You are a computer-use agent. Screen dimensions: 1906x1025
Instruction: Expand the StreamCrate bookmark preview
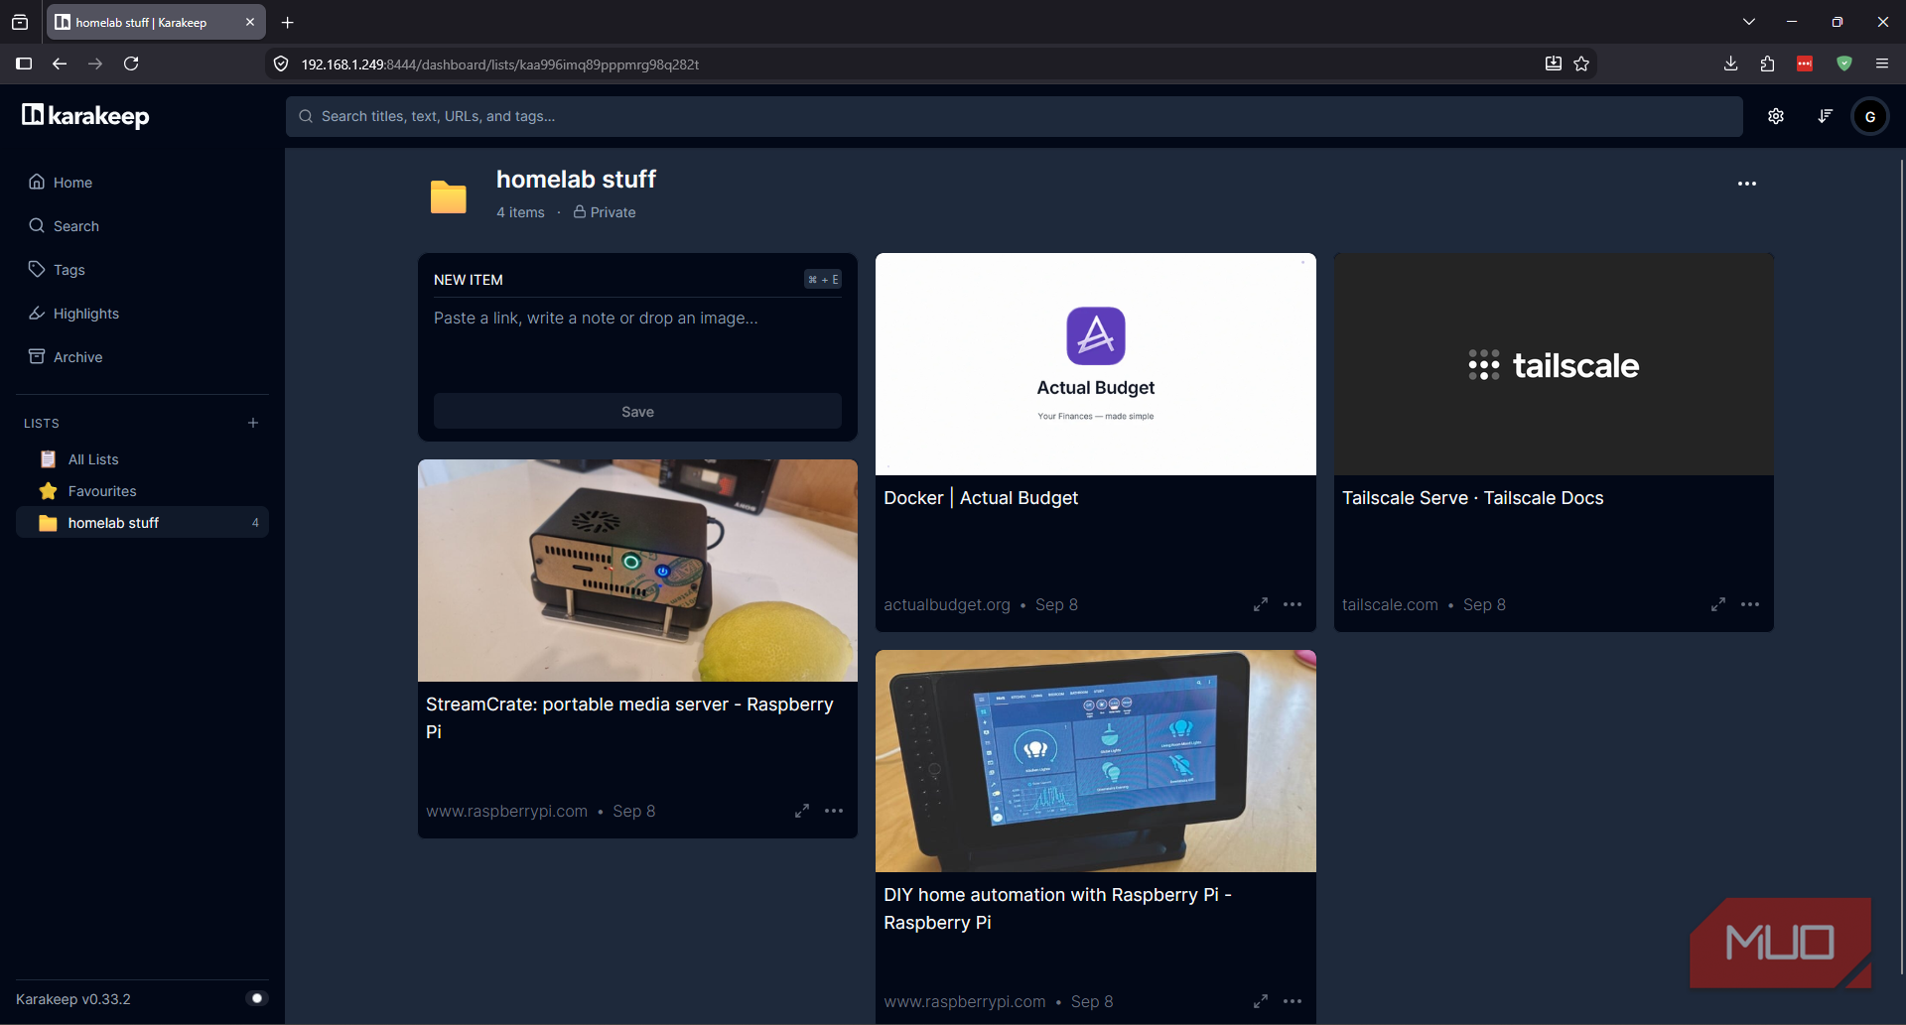802,811
